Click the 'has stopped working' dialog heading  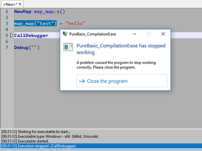tap(121, 49)
